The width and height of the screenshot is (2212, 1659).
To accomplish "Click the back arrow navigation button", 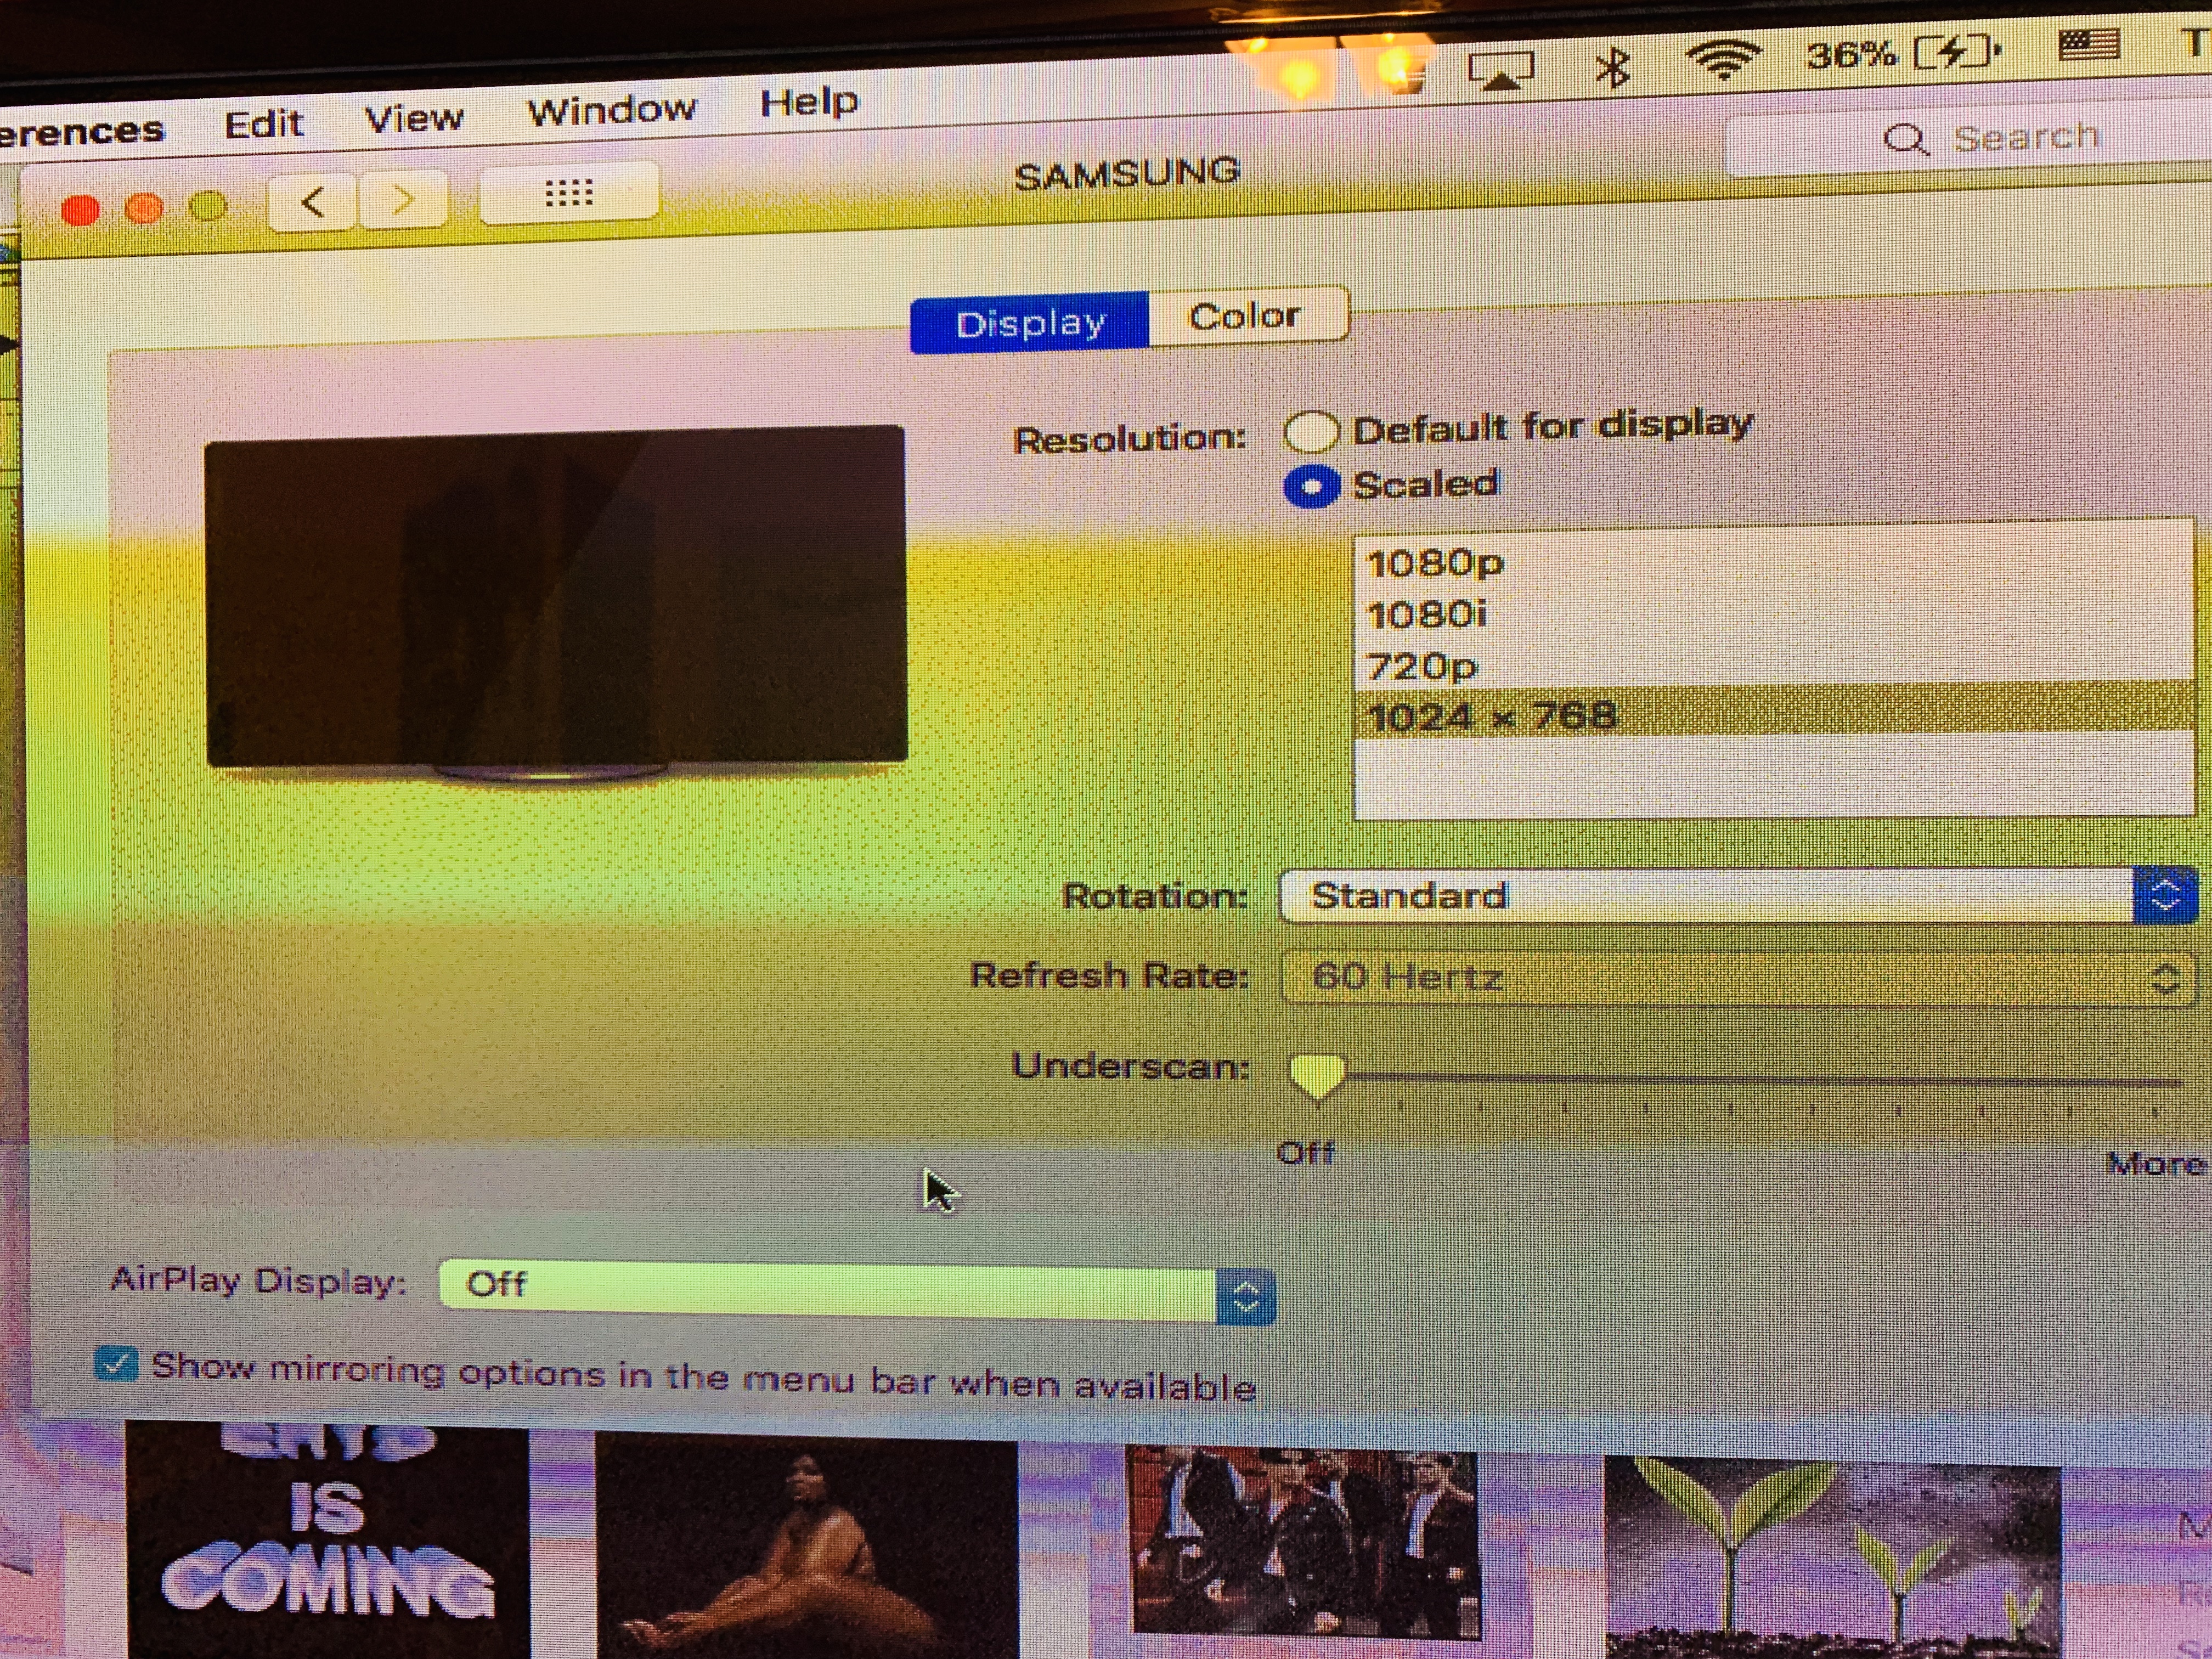I will (x=312, y=203).
